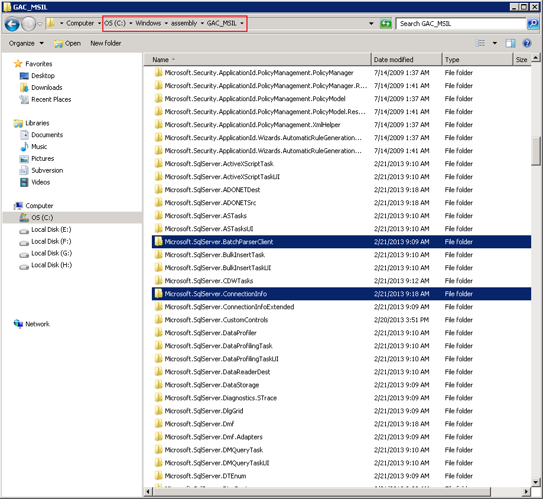This screenshot has height=499, width=543.
Task: Open recent pages dropdown beside Forward
Action: pos(40,24)
